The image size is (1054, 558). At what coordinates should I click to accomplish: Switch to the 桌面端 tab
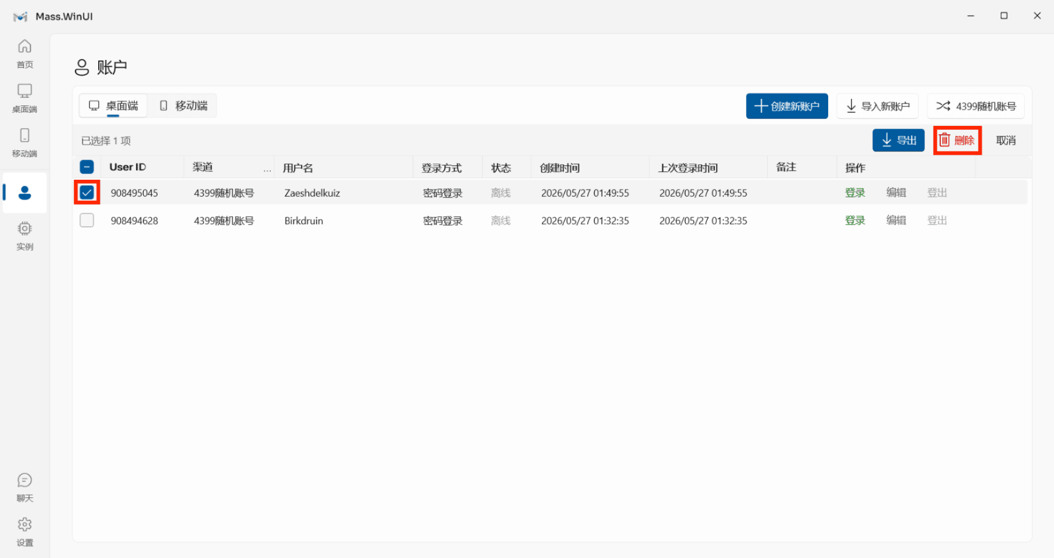(x=113, y=105)
